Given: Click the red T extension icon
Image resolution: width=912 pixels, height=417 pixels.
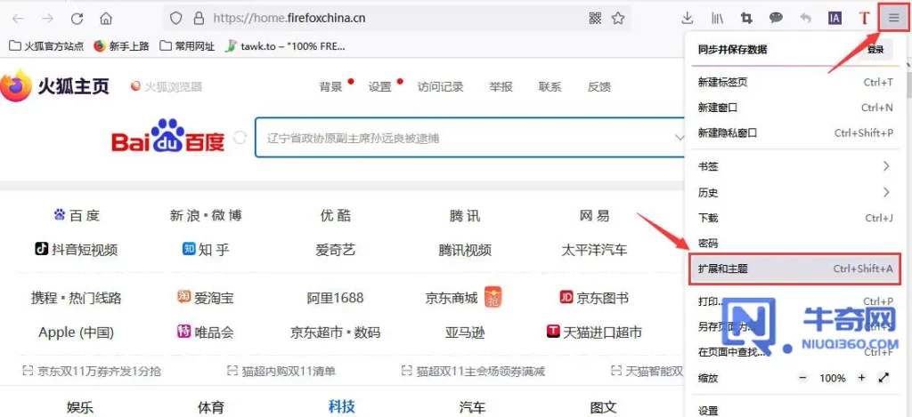Looking at the screenshot, I should 864,18.
